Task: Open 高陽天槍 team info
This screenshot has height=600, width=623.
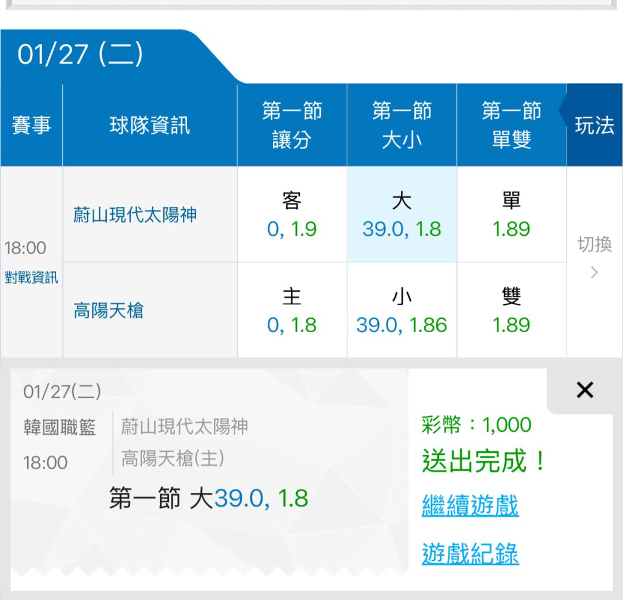Action: click(x=108, y=311)
